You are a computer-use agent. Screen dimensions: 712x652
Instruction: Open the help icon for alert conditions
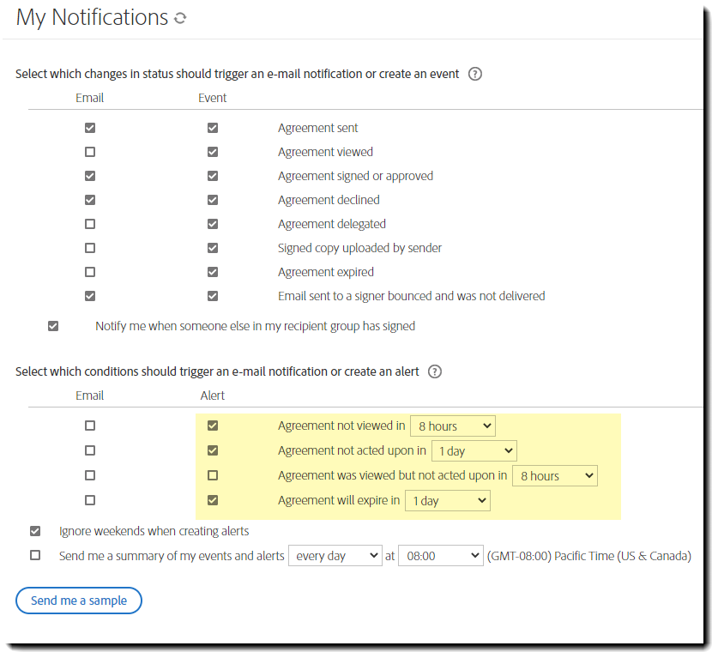(x=434, y=371)
